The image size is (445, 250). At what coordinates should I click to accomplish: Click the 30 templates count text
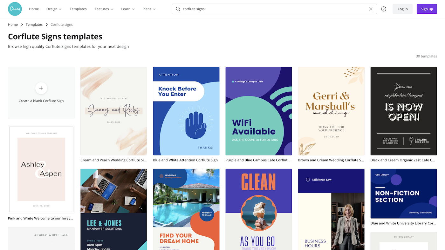click(427, 56)
